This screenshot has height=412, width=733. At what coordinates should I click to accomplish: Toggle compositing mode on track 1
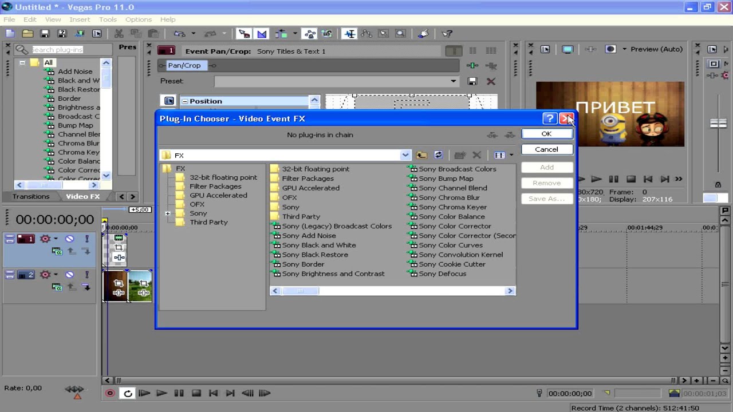pos(57,251)
